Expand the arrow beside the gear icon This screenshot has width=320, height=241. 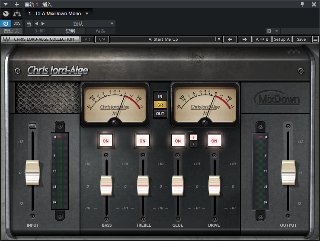(x=277, y=31)
